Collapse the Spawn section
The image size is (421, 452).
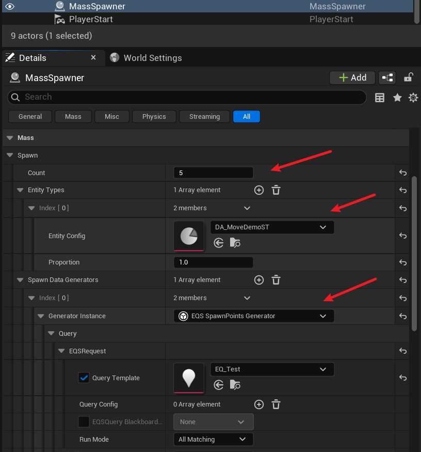(10, 155)
